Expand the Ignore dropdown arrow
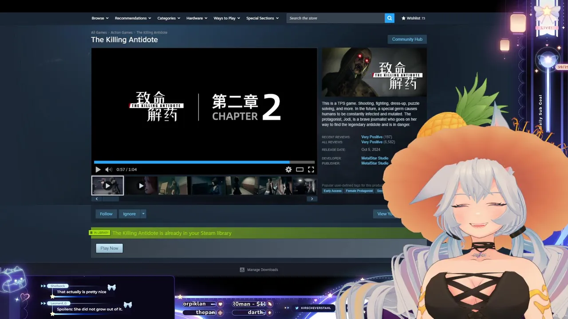 [x=143, y=214]
